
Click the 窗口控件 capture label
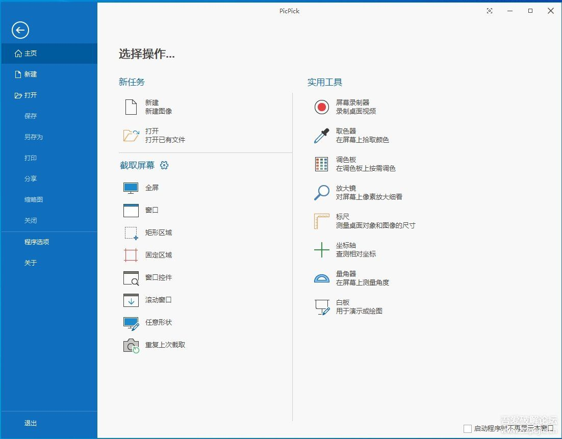[159, 278]
